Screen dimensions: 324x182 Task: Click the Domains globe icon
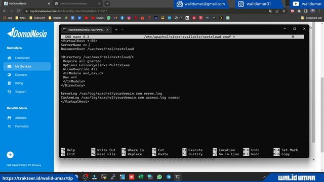[x=9, y=75]
